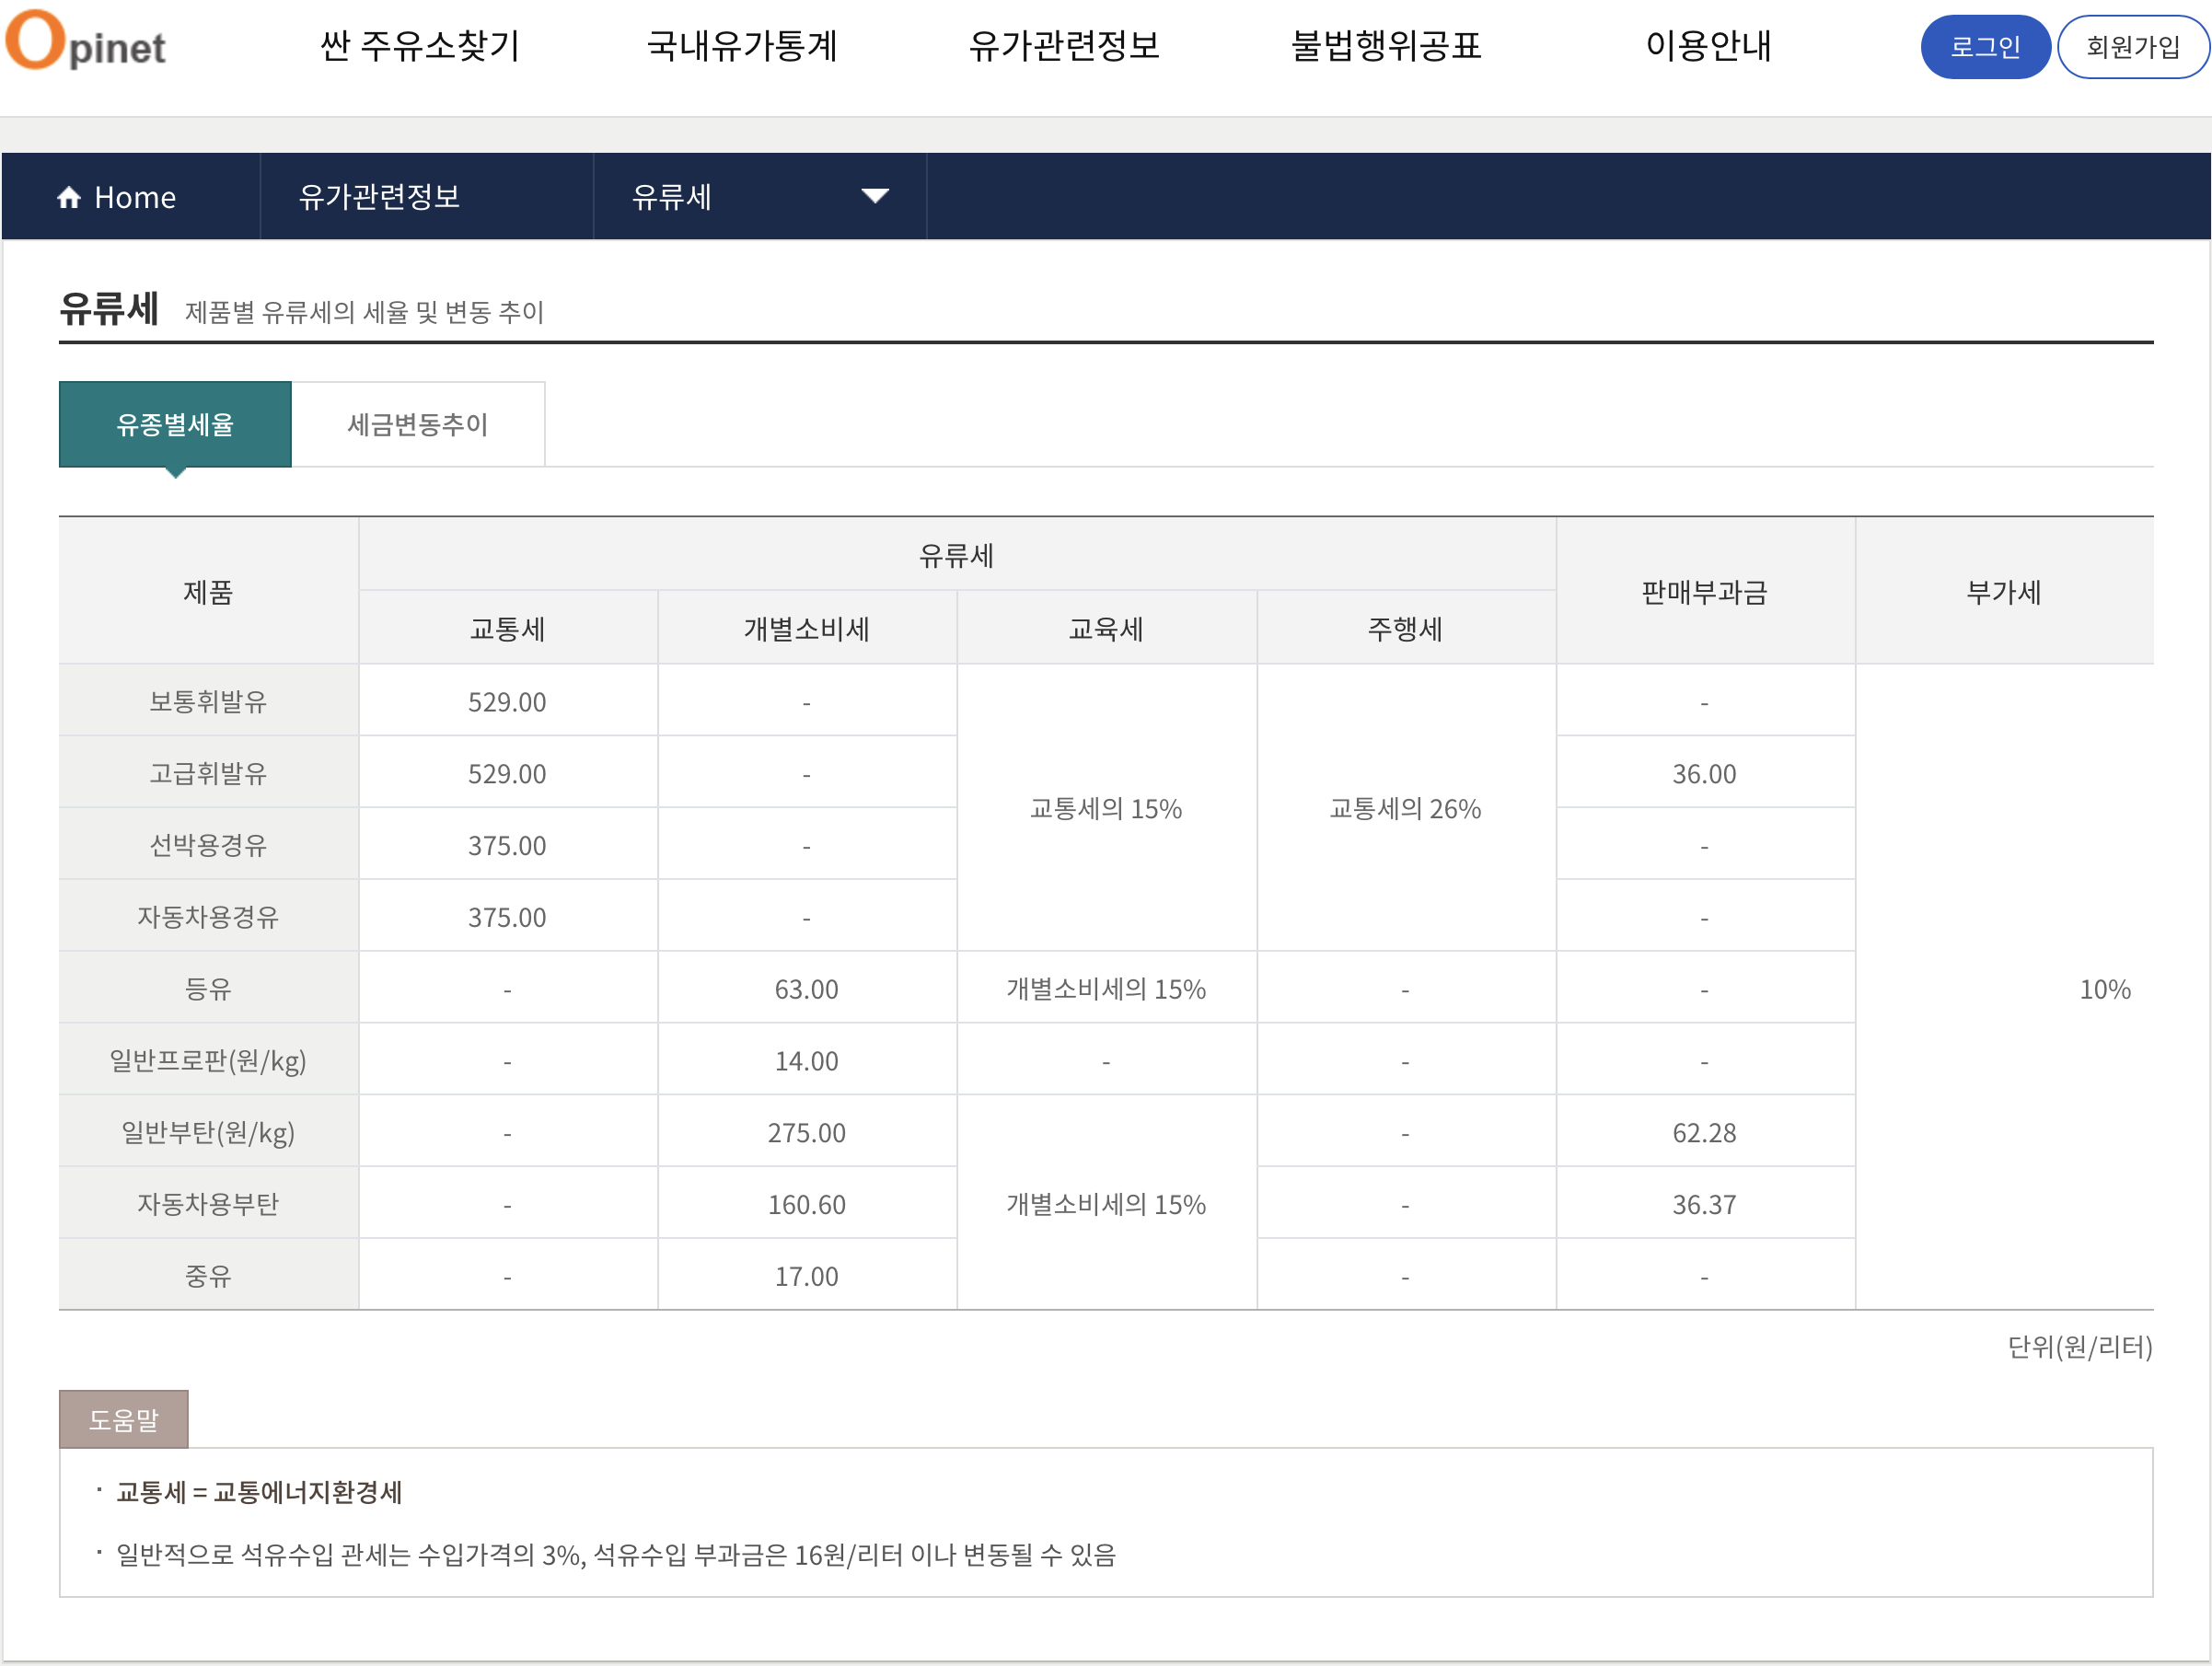The height and width of the screenshot is (1666, 2212).
Task: Select the 유종별세율 tab
Action: pyautogui.click(x=175, y=424)
